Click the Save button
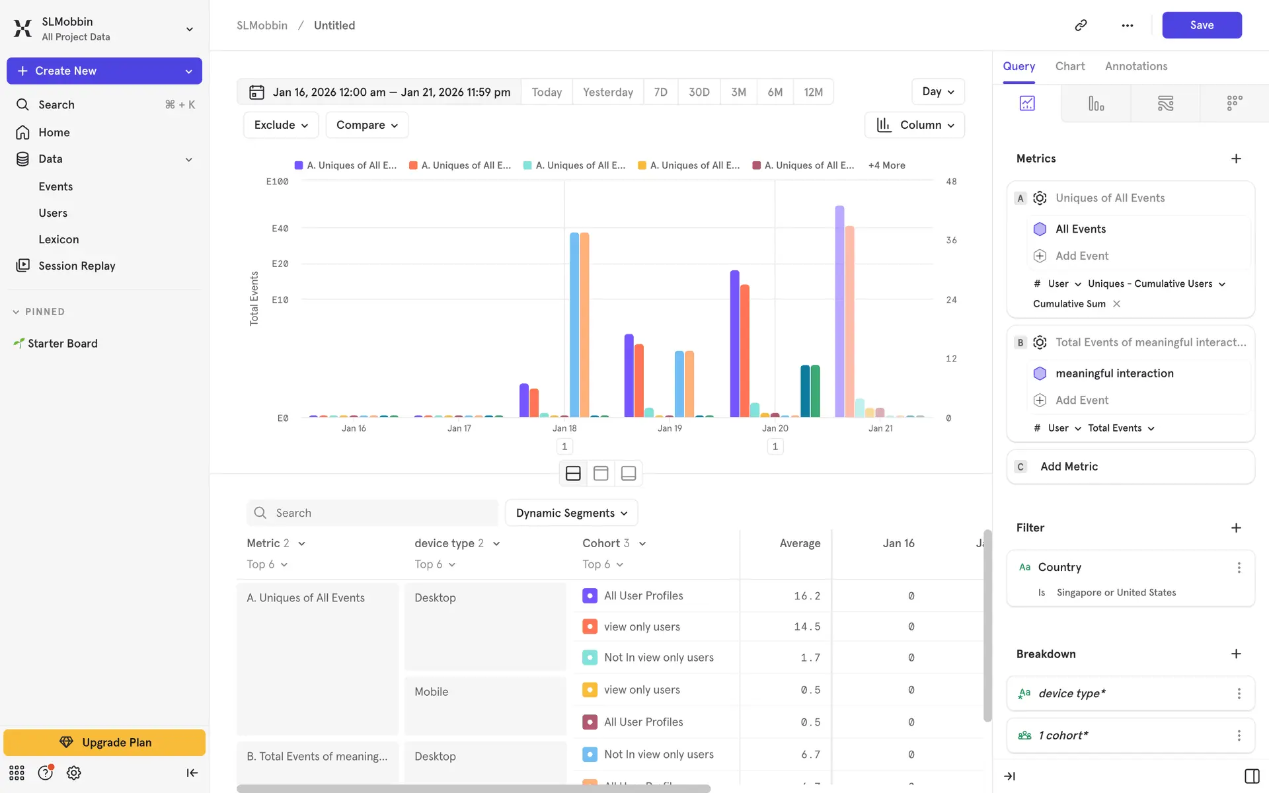1269x793 pixels. [x=1201, y=25]
